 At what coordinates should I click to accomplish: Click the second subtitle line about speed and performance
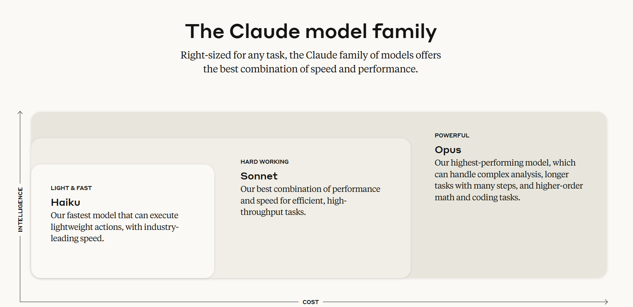(x=310, y=69)
